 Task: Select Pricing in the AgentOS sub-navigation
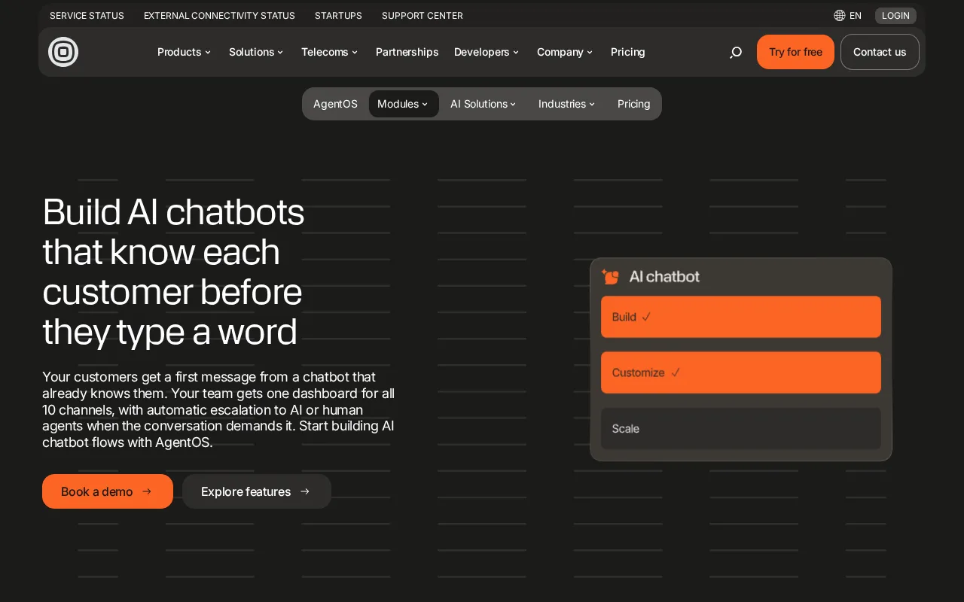coord(634,104)
